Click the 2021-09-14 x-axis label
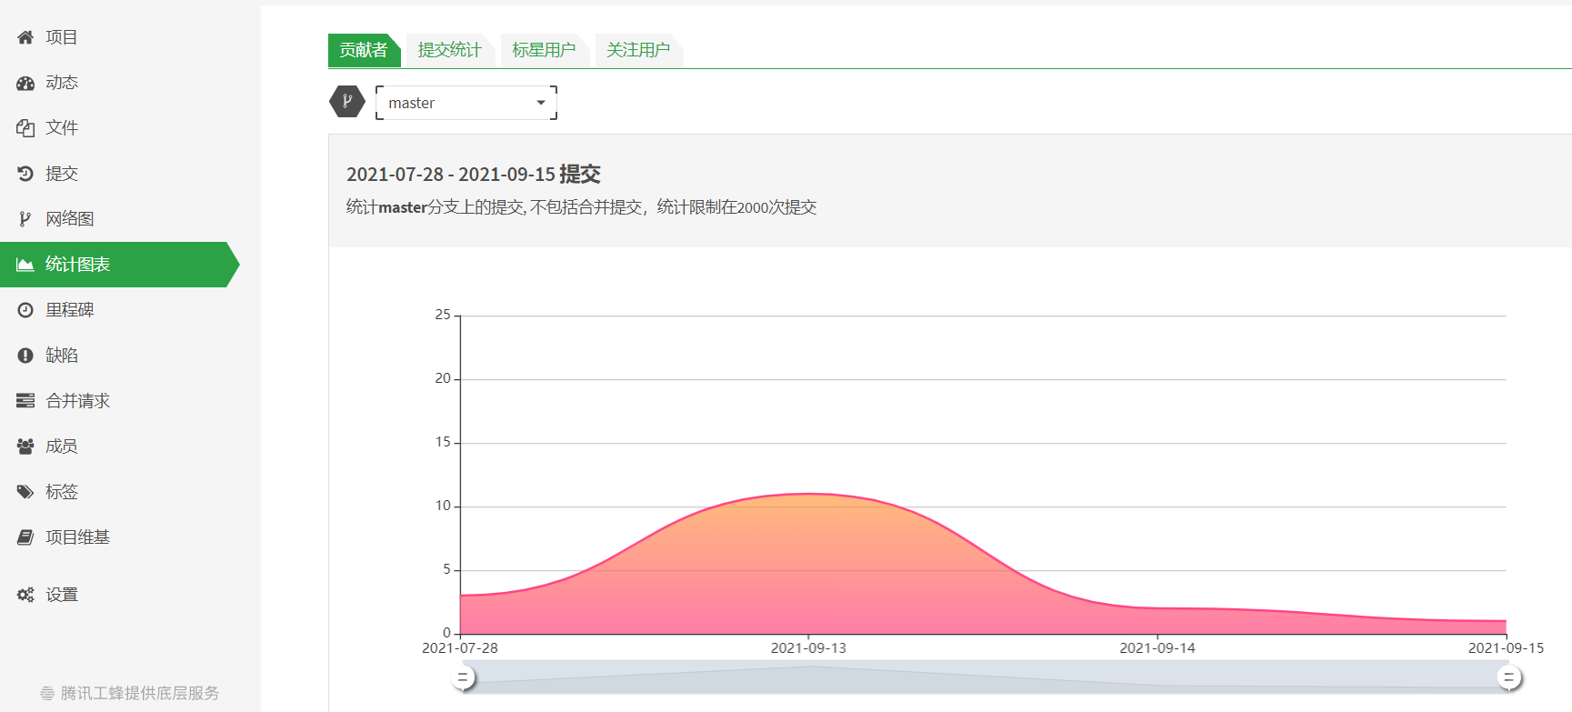This screenshot has width=1572, height=712. (1157, 648)
